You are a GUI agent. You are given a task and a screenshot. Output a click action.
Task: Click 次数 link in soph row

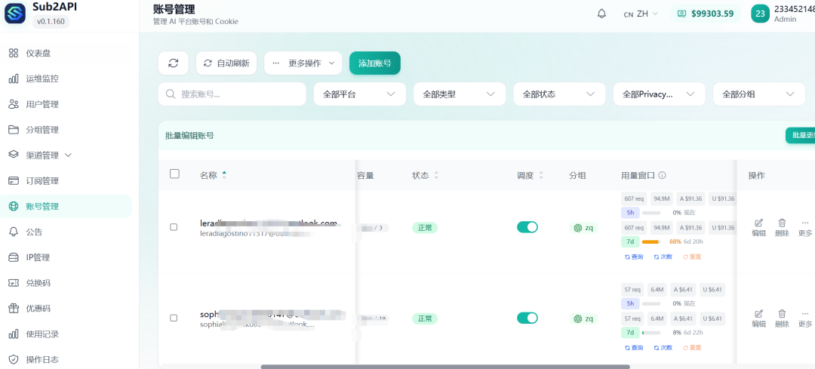(x=663, y=348)
